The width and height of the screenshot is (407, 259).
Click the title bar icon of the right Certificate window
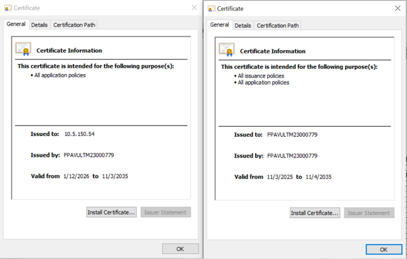click(211, 9)
